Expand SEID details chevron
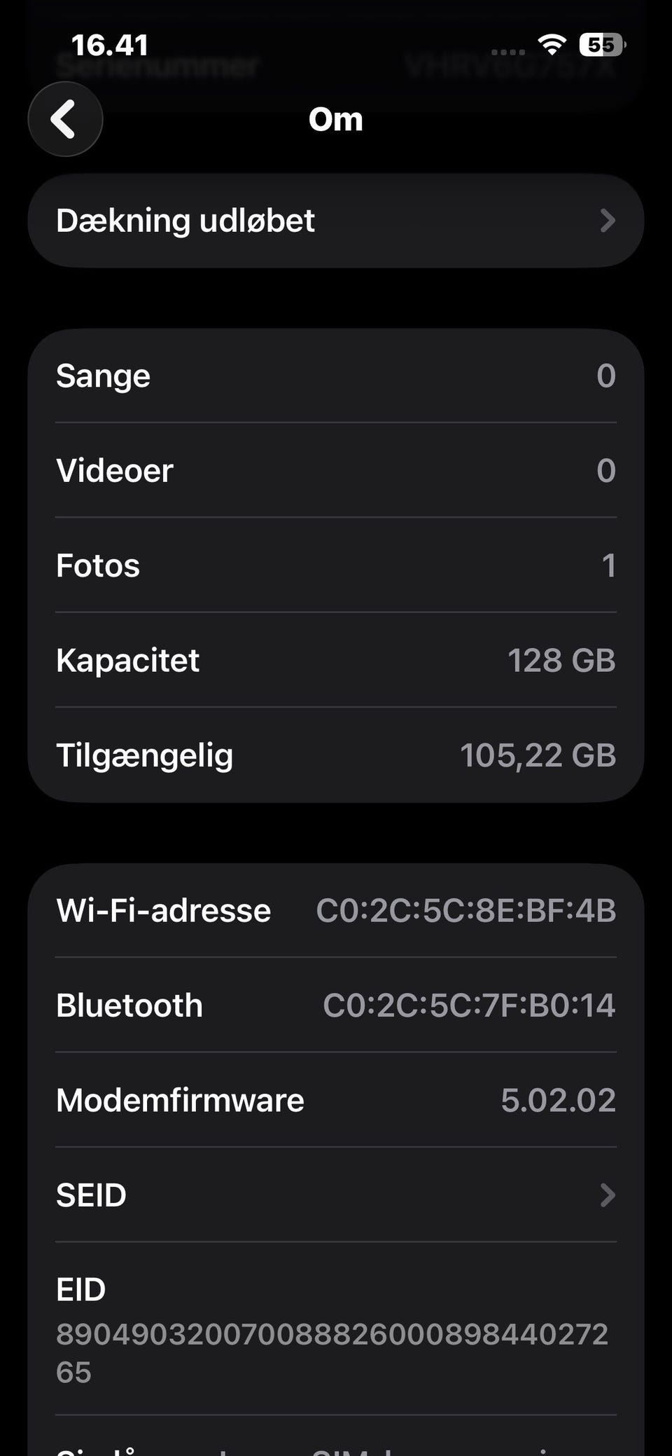The height and width of the screenshot is (1456, 672). pyautogui.click(x=608, y=1195)
